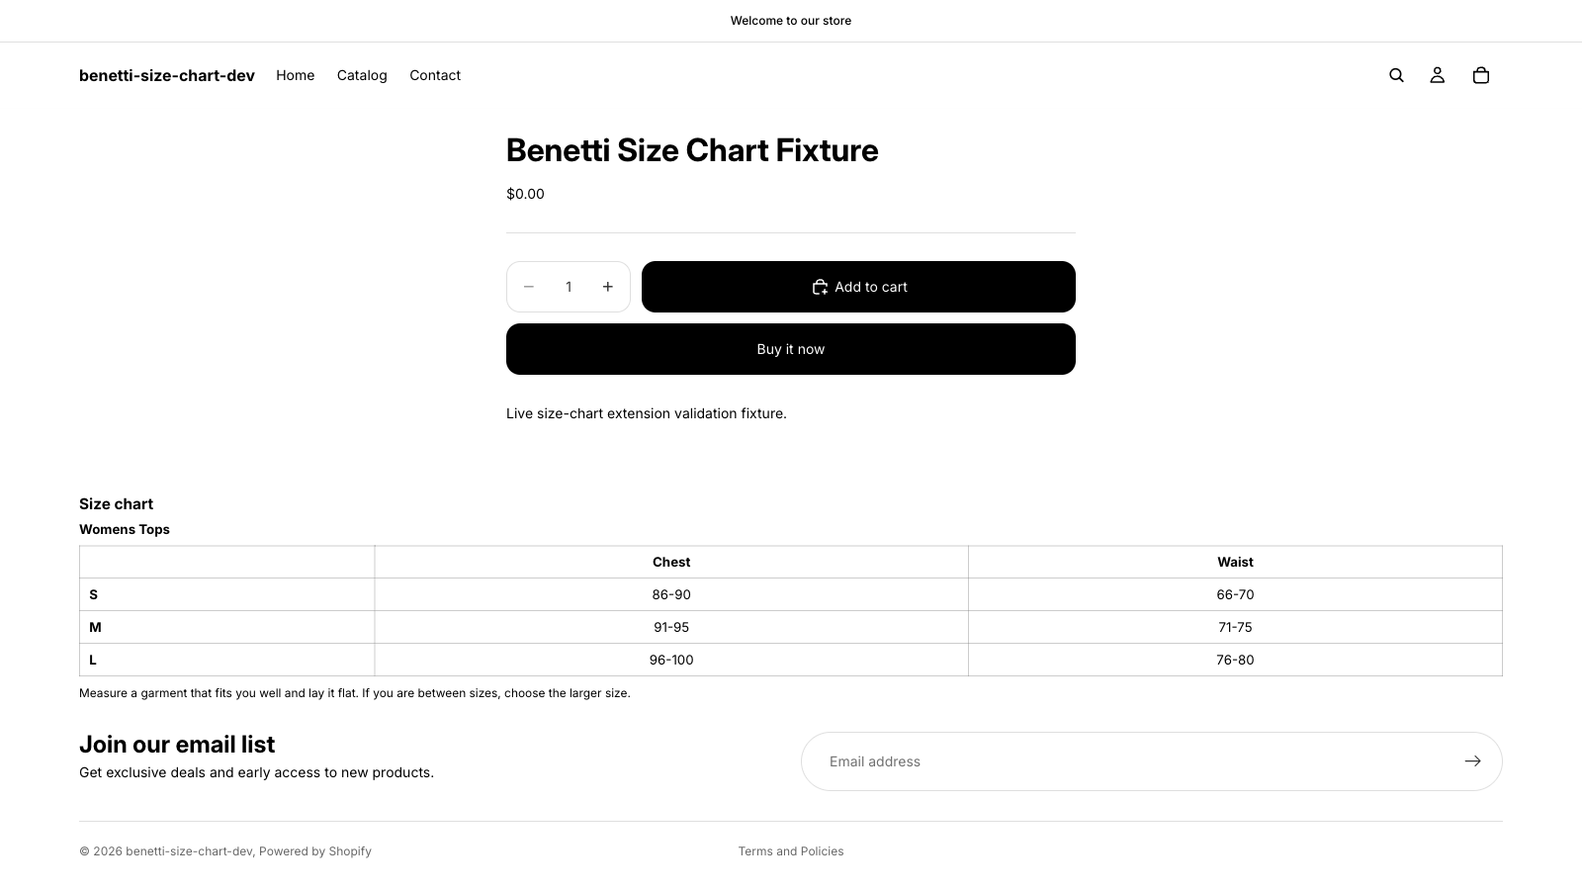This screenshot has height=890, width=1582.
Task: Open the Terms and Policies link
Action: pos(791,851)
